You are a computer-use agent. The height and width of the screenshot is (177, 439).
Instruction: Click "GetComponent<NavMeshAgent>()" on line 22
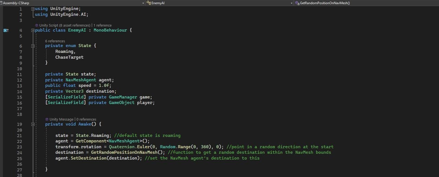click(x=112, y=141)
